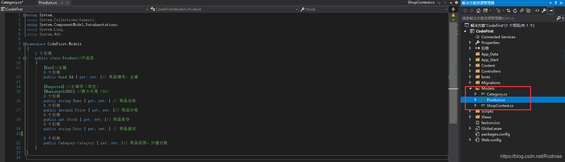Collapse the Models folder
This screenshot has width=565, height=162.
pos(470,89)
